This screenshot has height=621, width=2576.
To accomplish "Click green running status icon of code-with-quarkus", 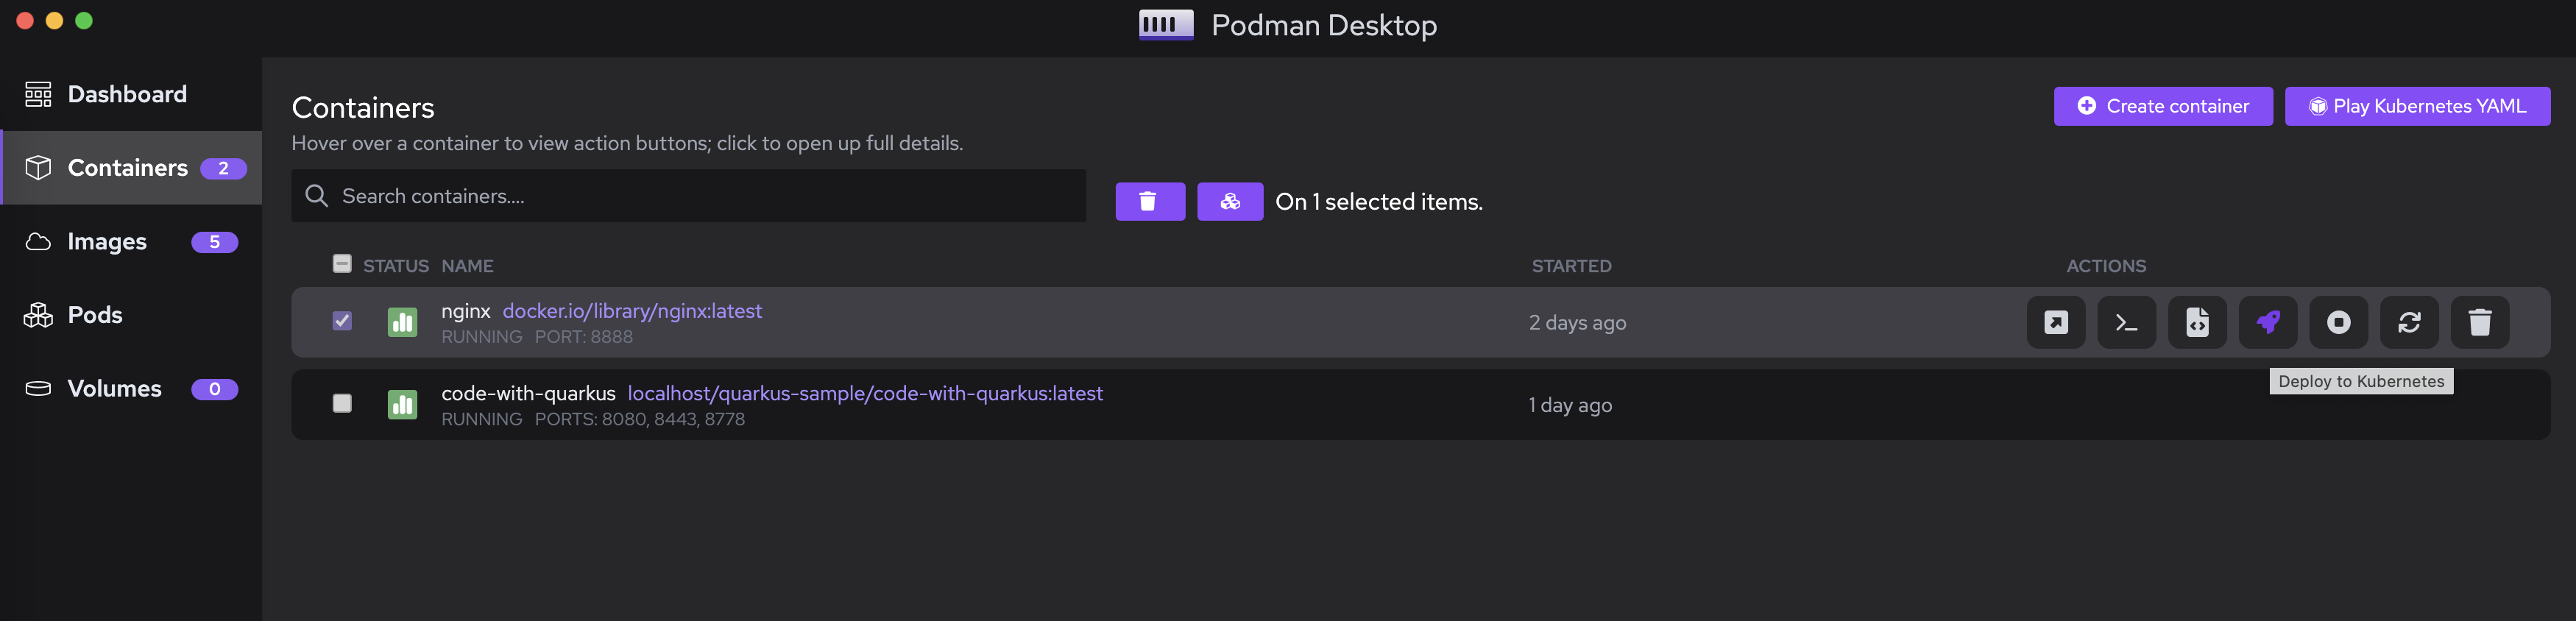I will 402,404.
